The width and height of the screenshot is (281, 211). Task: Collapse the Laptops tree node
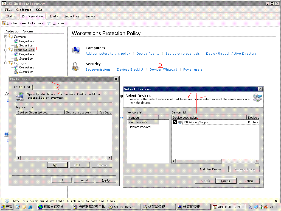pyautogui.click(x=6, y=63)
